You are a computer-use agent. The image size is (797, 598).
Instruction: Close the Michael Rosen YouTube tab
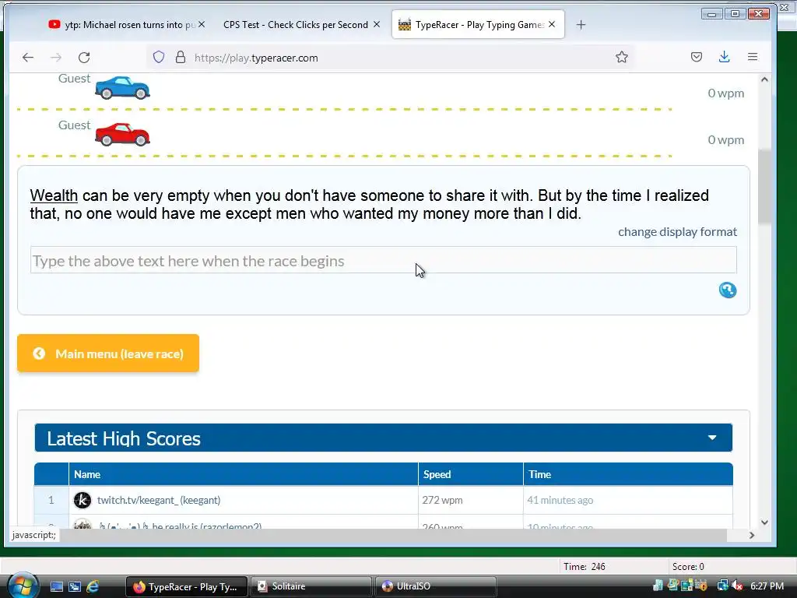202,24
